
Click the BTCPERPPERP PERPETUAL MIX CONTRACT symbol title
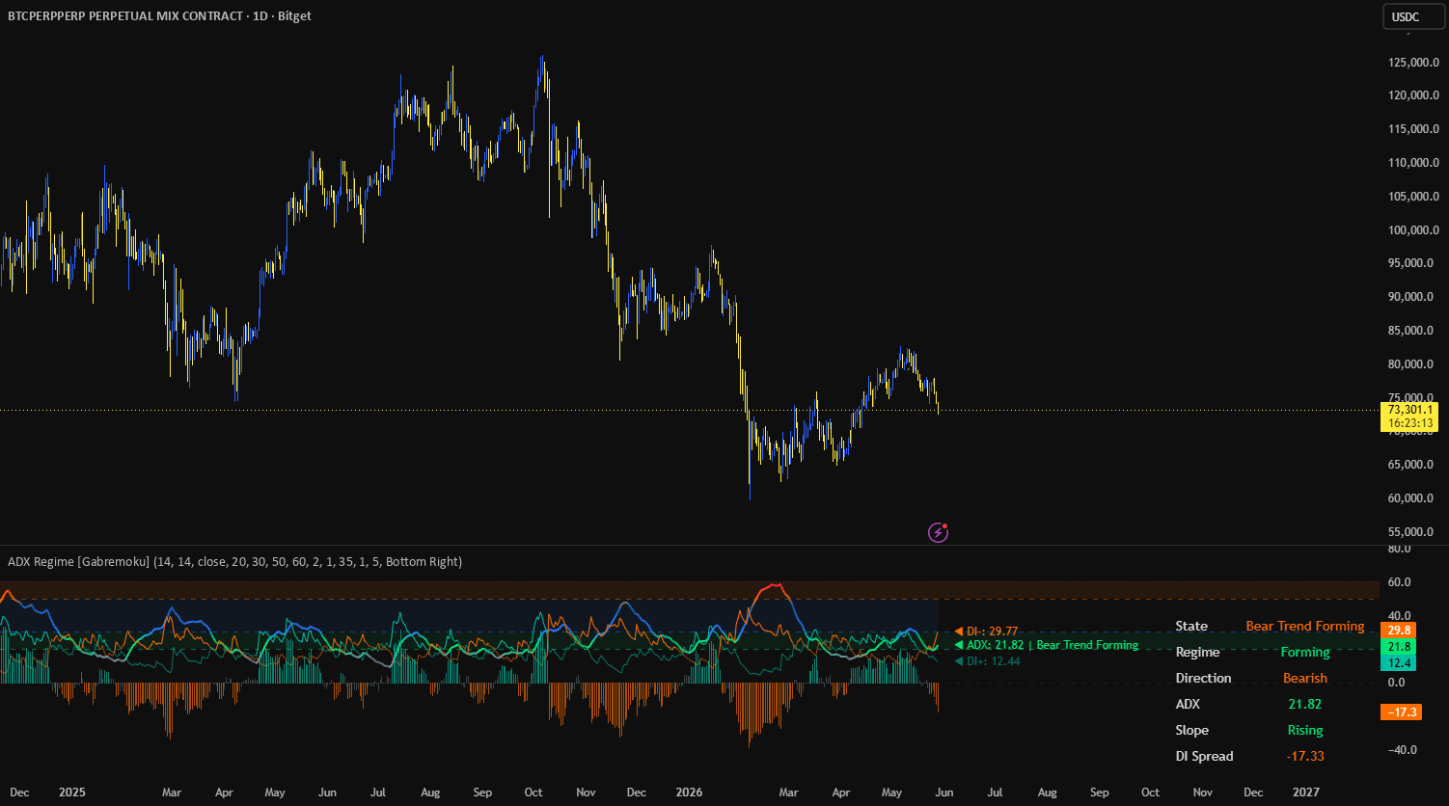tap(123, 16)
